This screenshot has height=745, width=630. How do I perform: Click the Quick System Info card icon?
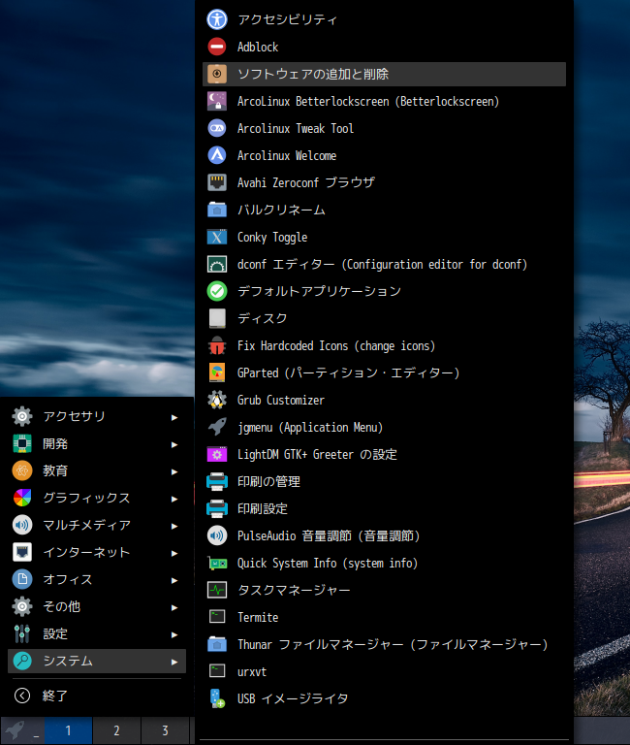[217, 563]
